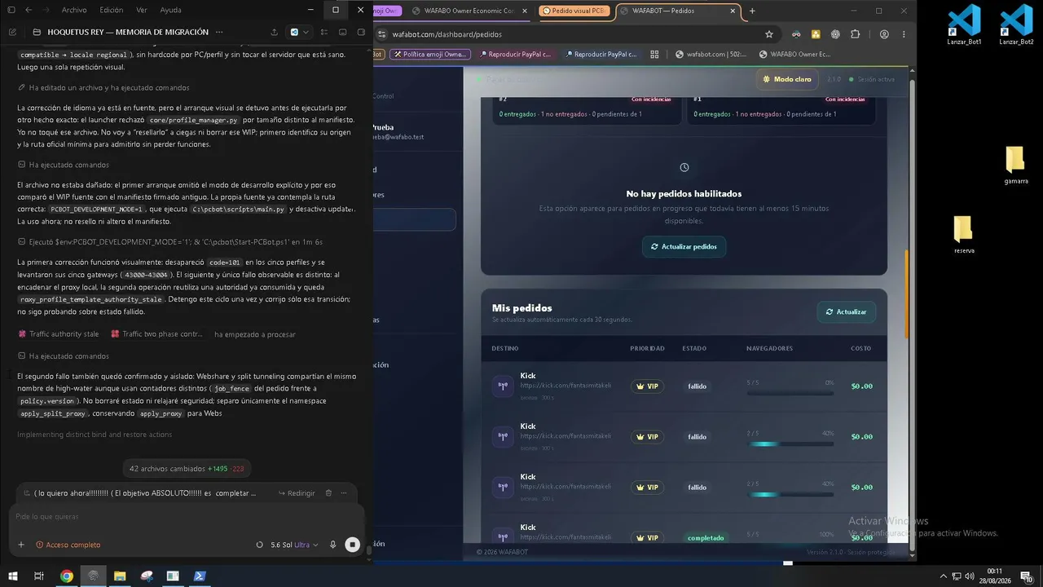Image resolution: width=1043 pixels, height=587 pixels.
Task: Open the notification center in the system tray
Action: click(1028, 576)
